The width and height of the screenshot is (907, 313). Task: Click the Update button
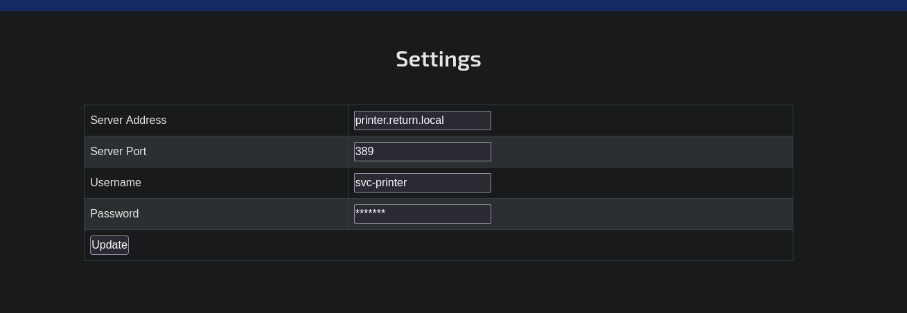click(109, 245)
